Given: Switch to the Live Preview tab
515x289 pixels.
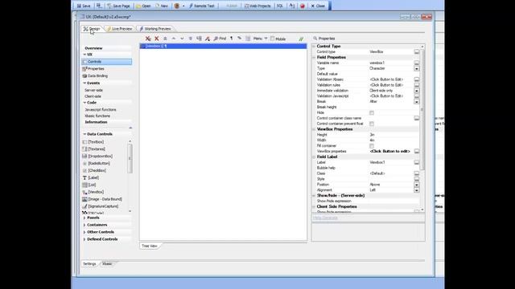Looking at the screenshot, I should [x=120, y=29].
